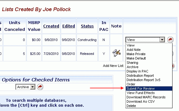Screen dimensions: 179x111
Task: Pick Archive in the action list
Action: tap(149, 67)
